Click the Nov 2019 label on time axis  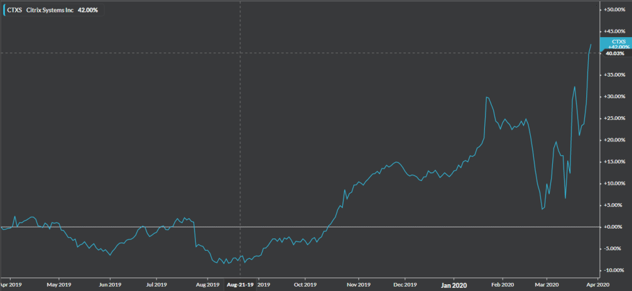coord(358,285)
